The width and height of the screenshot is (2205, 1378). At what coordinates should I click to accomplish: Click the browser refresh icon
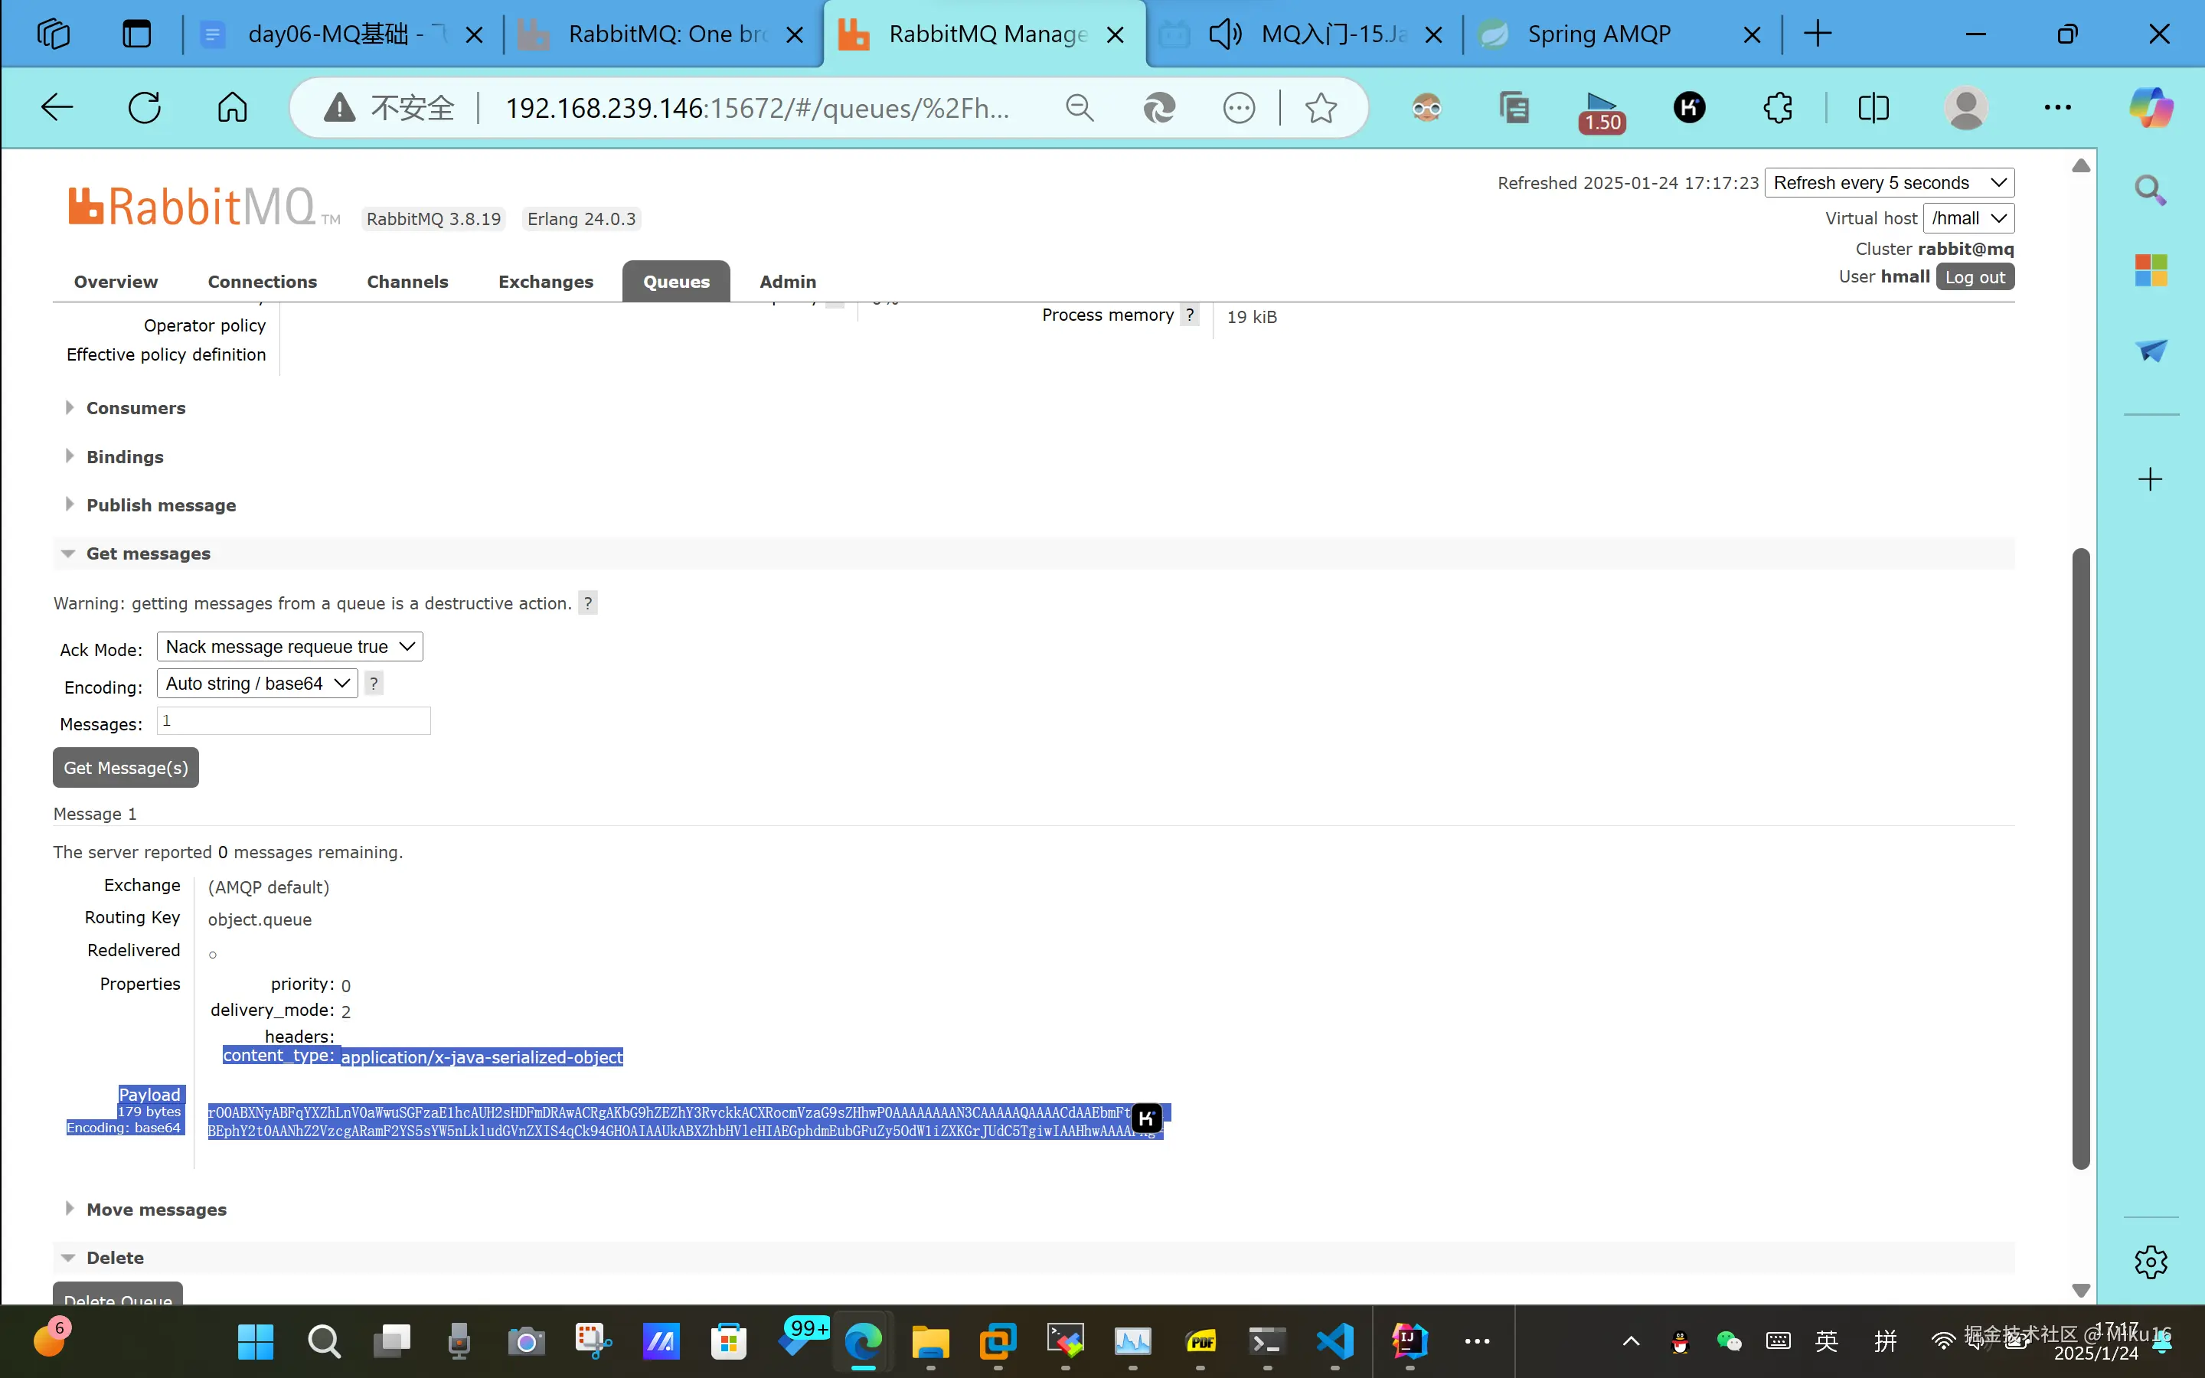[x=144, y=109]
